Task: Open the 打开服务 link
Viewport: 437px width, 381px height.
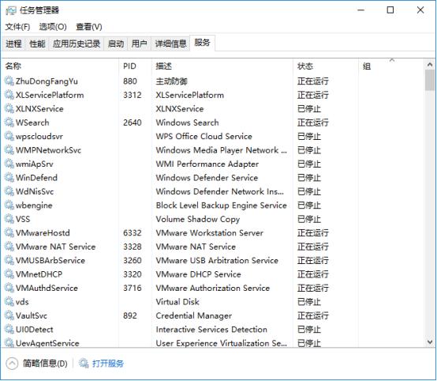Action: [x=108, y=364]
